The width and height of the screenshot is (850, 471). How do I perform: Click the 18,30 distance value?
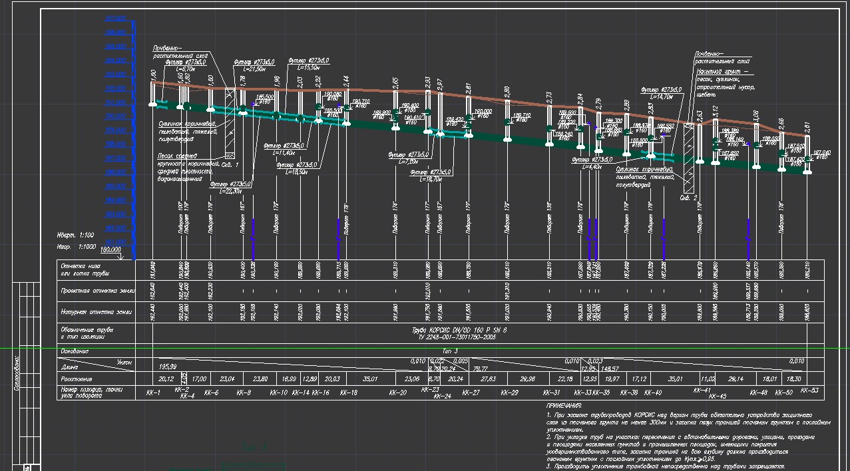click(x=795, y=379)
